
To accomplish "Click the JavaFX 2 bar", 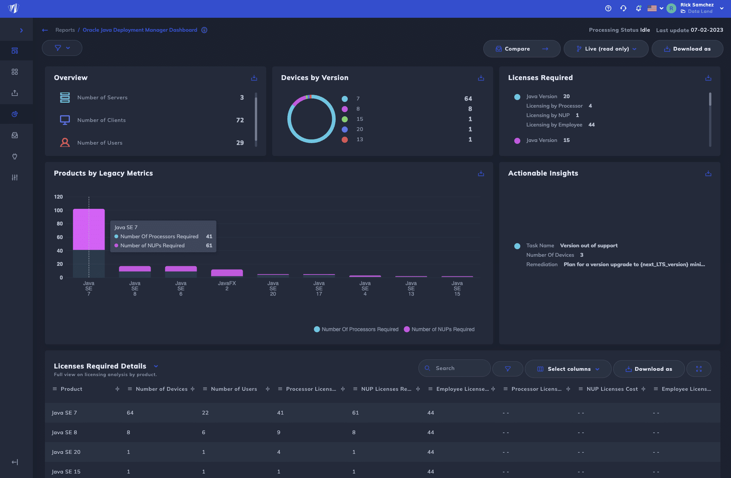I will (x=227, y=273).
